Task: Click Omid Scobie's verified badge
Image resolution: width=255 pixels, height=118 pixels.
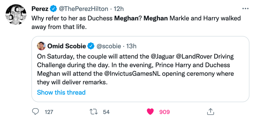Action: 91,46
